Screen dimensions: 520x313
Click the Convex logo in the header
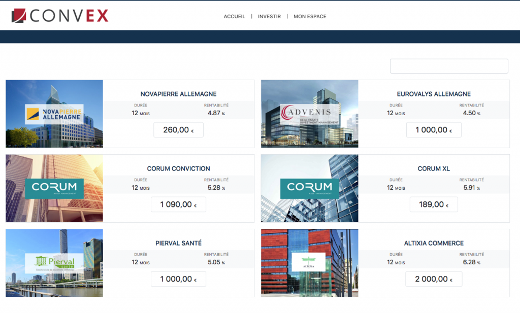[x=60, y=16]
